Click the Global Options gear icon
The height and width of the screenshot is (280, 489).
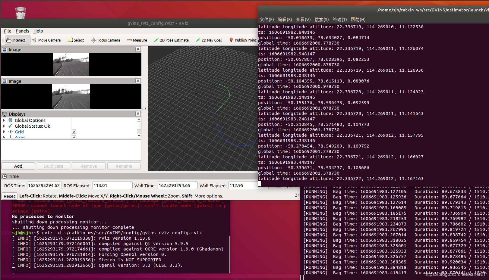tap(11, 120)
